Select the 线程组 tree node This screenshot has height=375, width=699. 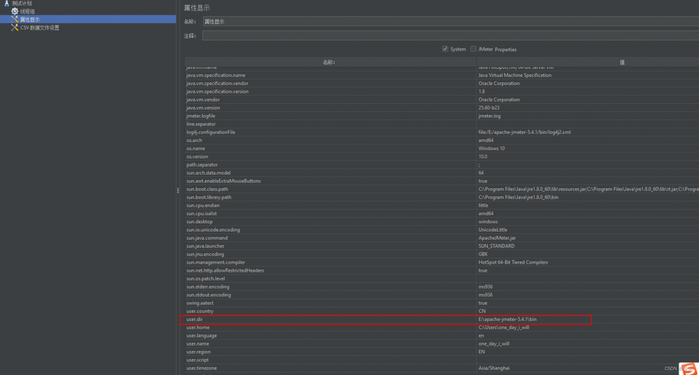click(27, 11)
